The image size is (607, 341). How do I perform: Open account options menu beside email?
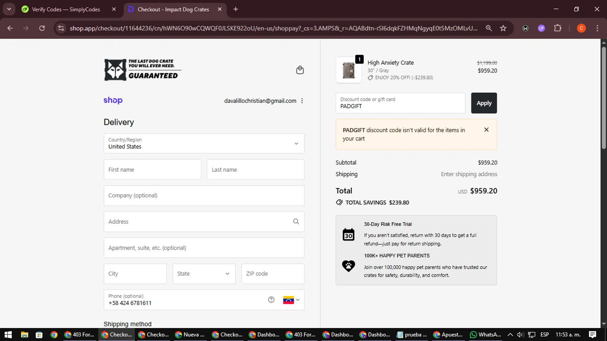(x=302, y=101)
